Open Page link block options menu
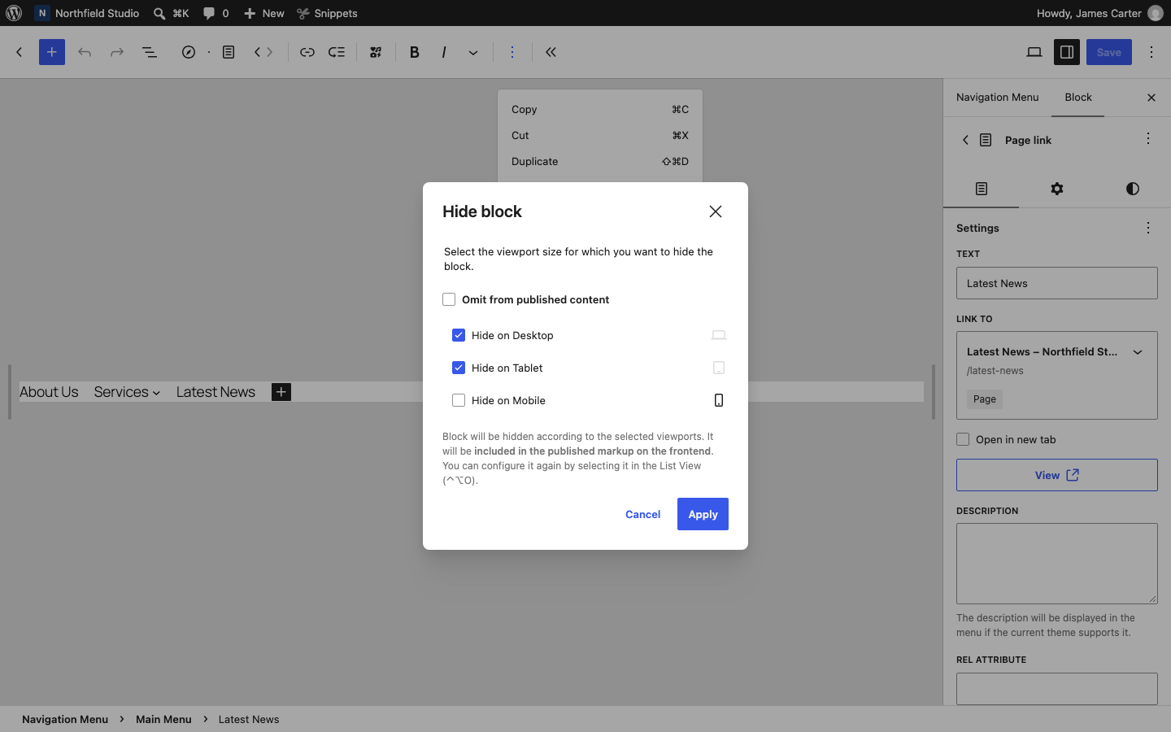This screenshot has width=1171, height=732. coord(1148,139)
